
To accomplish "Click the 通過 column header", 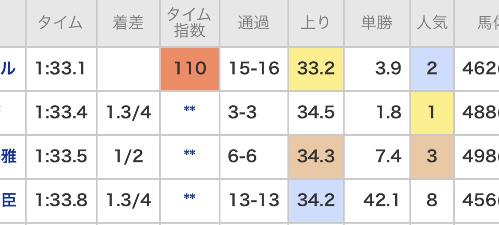I will coord(254,23).
